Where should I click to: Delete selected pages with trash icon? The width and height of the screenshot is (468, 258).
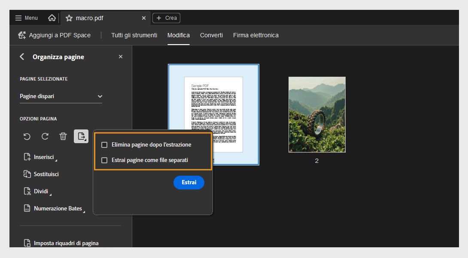tap(63, 136)
